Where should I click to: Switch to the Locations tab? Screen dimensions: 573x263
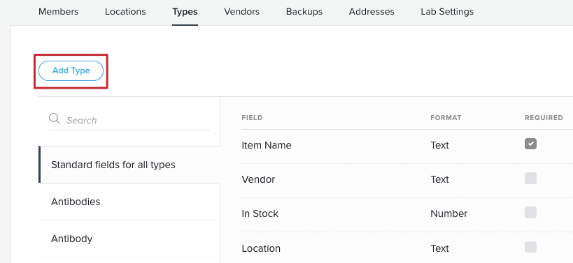point(125,12)
